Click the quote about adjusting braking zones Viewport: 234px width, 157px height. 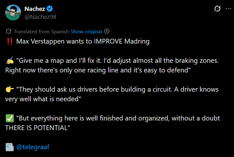tap(112, 65)
